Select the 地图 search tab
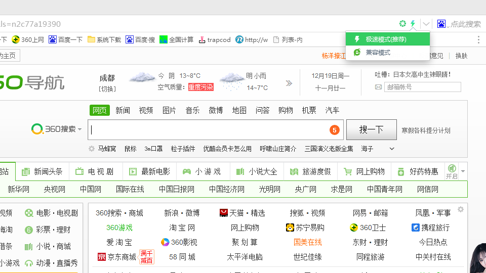486x273 pixels. tap(239, 110)
